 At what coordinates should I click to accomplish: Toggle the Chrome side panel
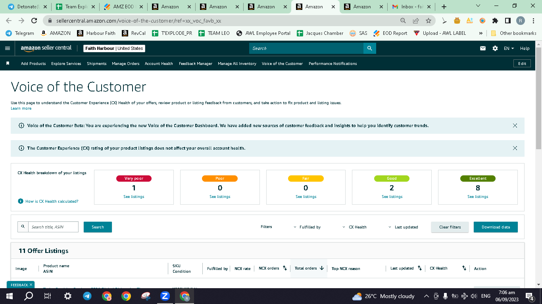pyautogui.click(x=508, y=21)
